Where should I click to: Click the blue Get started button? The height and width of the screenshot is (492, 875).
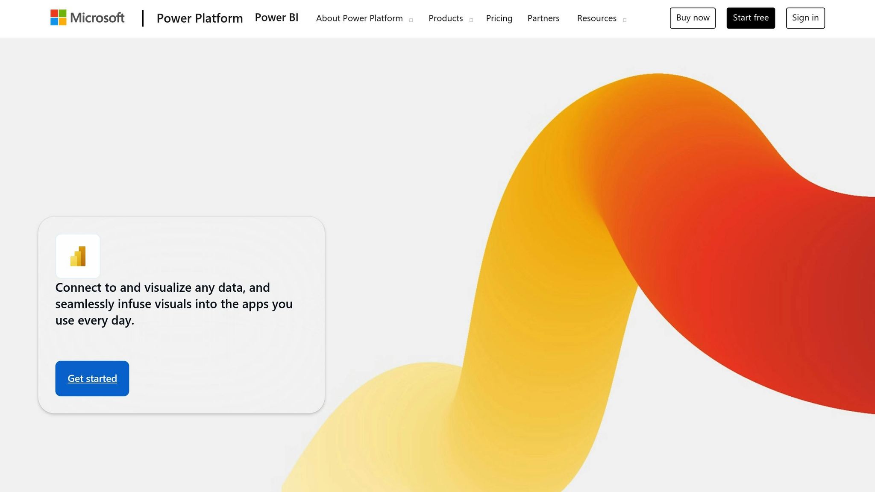[92, 378]
